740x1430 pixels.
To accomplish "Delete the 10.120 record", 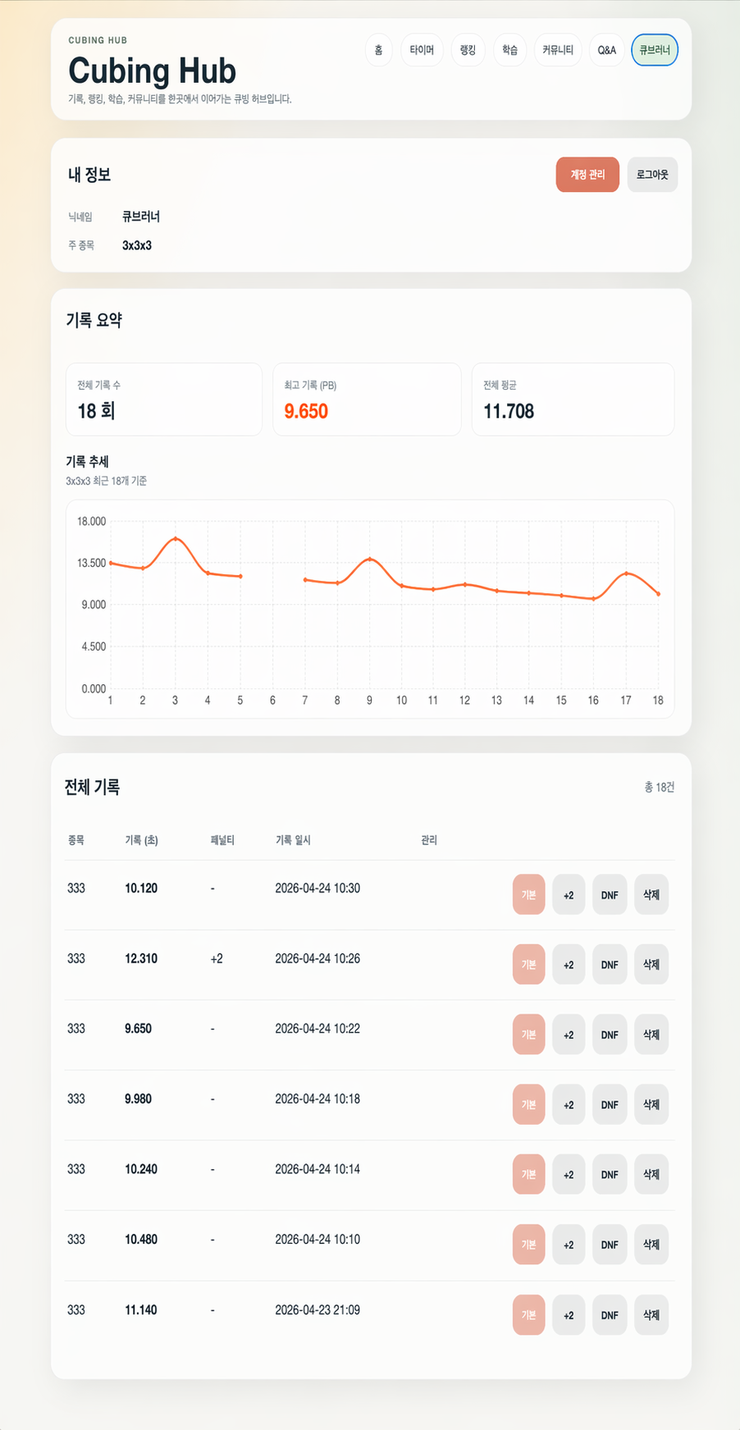I will click(651, 894).
